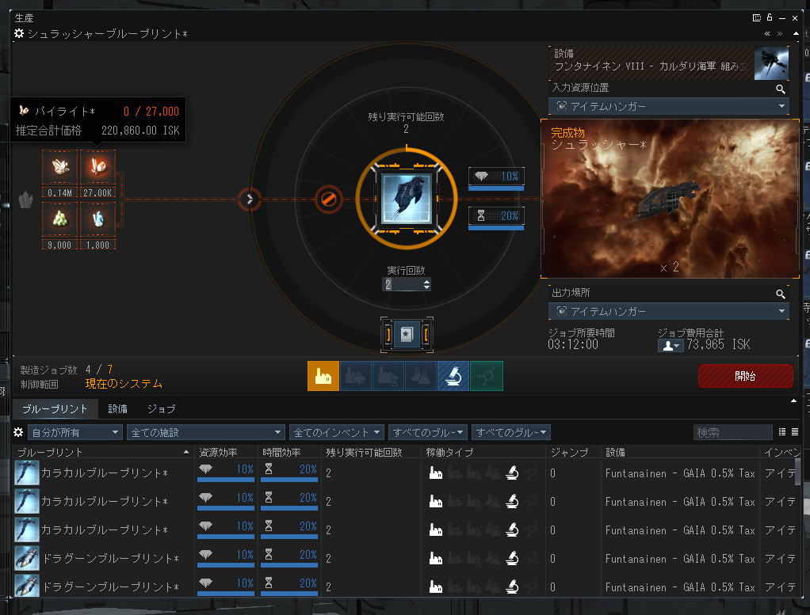Screen dimensions: 810x615
Task: Sort by ブループリント column header
Action: click(103, 452)
